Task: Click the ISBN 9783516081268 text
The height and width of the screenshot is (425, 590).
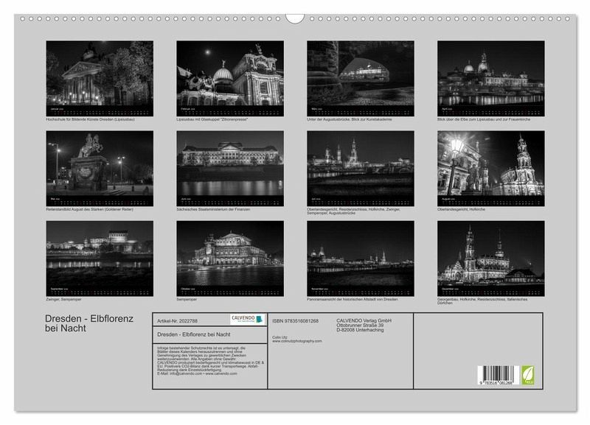Action: (295, 321)
